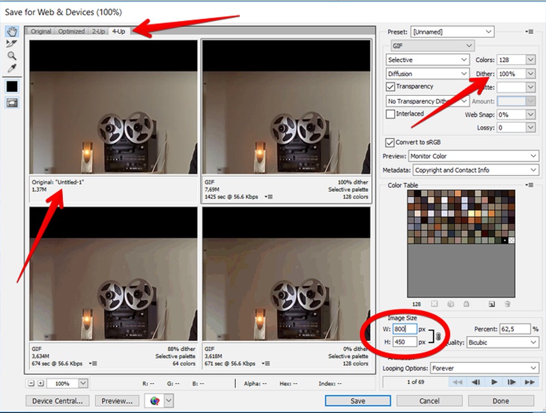Switch to the Optimized tab

click(72, 31)
